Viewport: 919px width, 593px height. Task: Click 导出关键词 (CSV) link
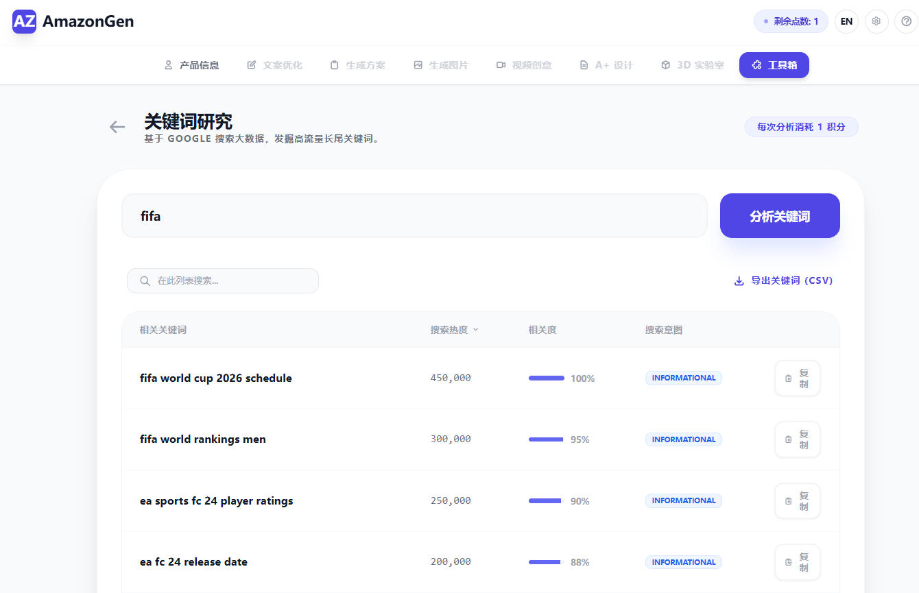pyautogui.click(x=783, y=280)
